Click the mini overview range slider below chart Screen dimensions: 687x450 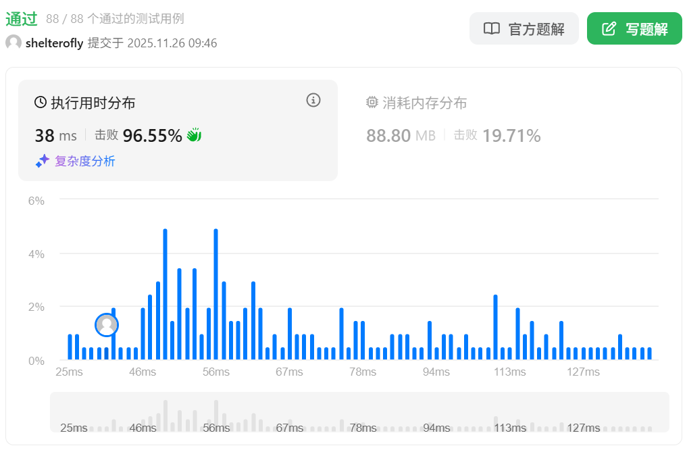(x=359, y=412)
